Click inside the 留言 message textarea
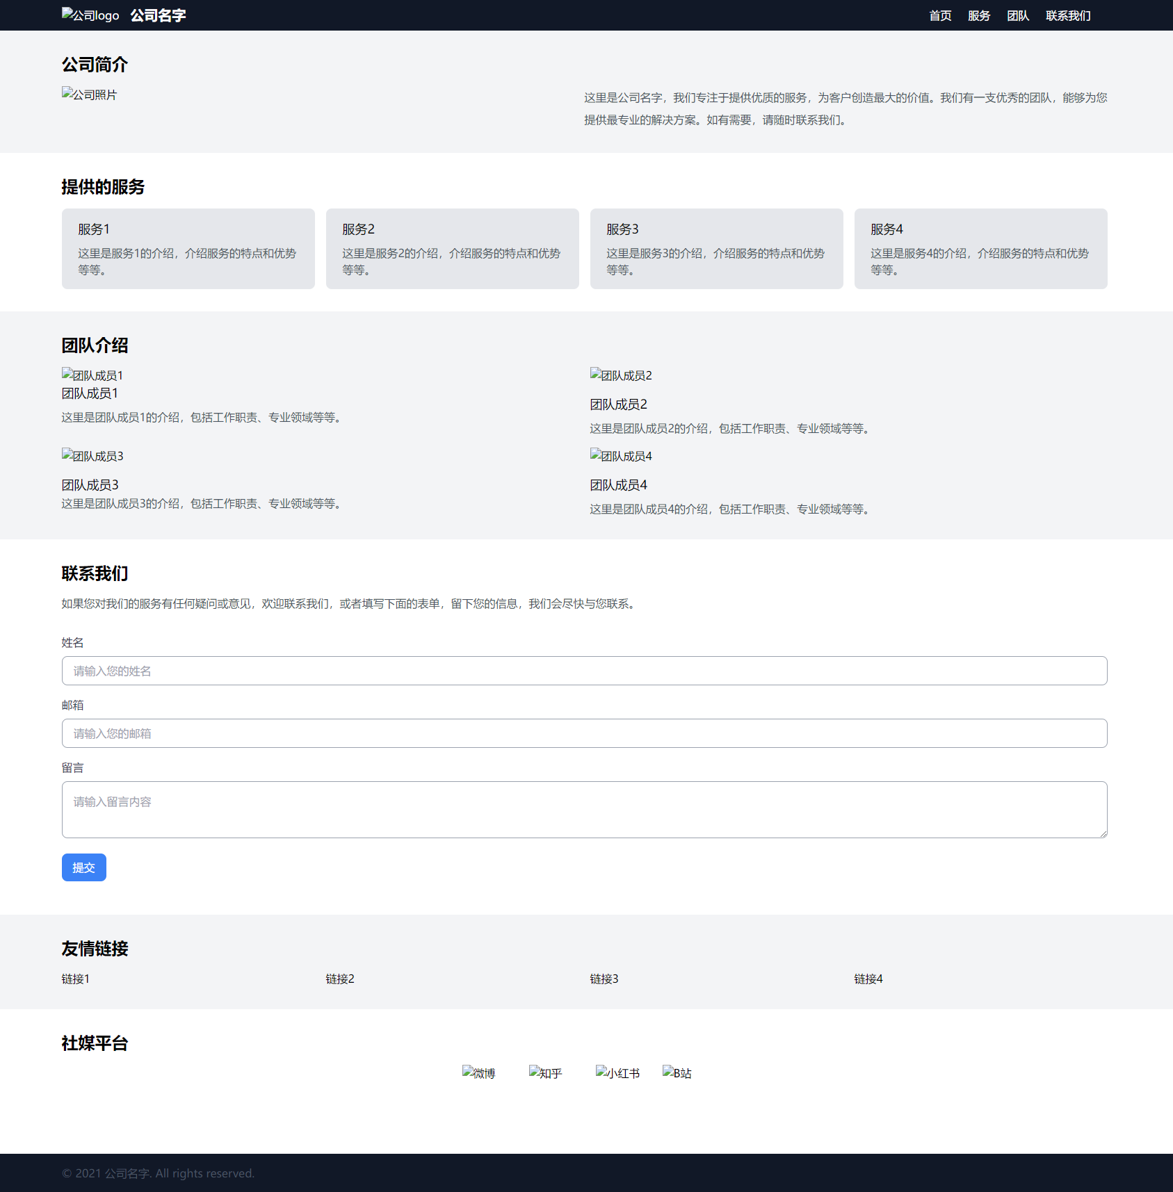This screenshot has height=1192, width=1173. 584,810
